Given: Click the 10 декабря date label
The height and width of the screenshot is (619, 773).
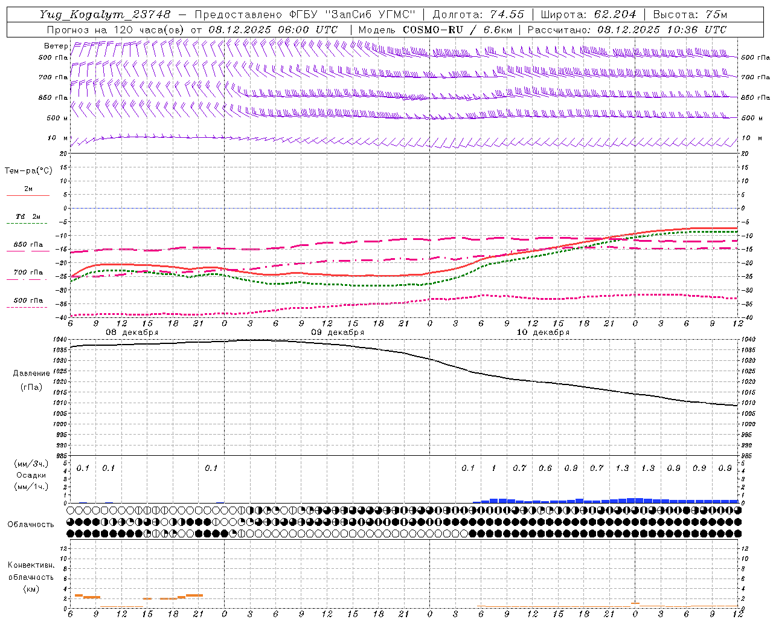Looking at the screenshot, I should pyautogui.click(x=543, y=332).
